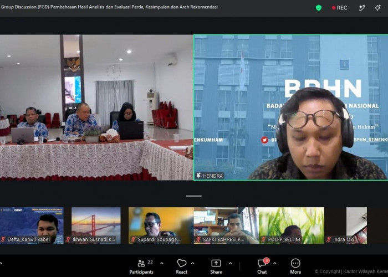Click muted mic icon on Defta_Kanwil Babel

pyautogui.click(x=3, y=239)
